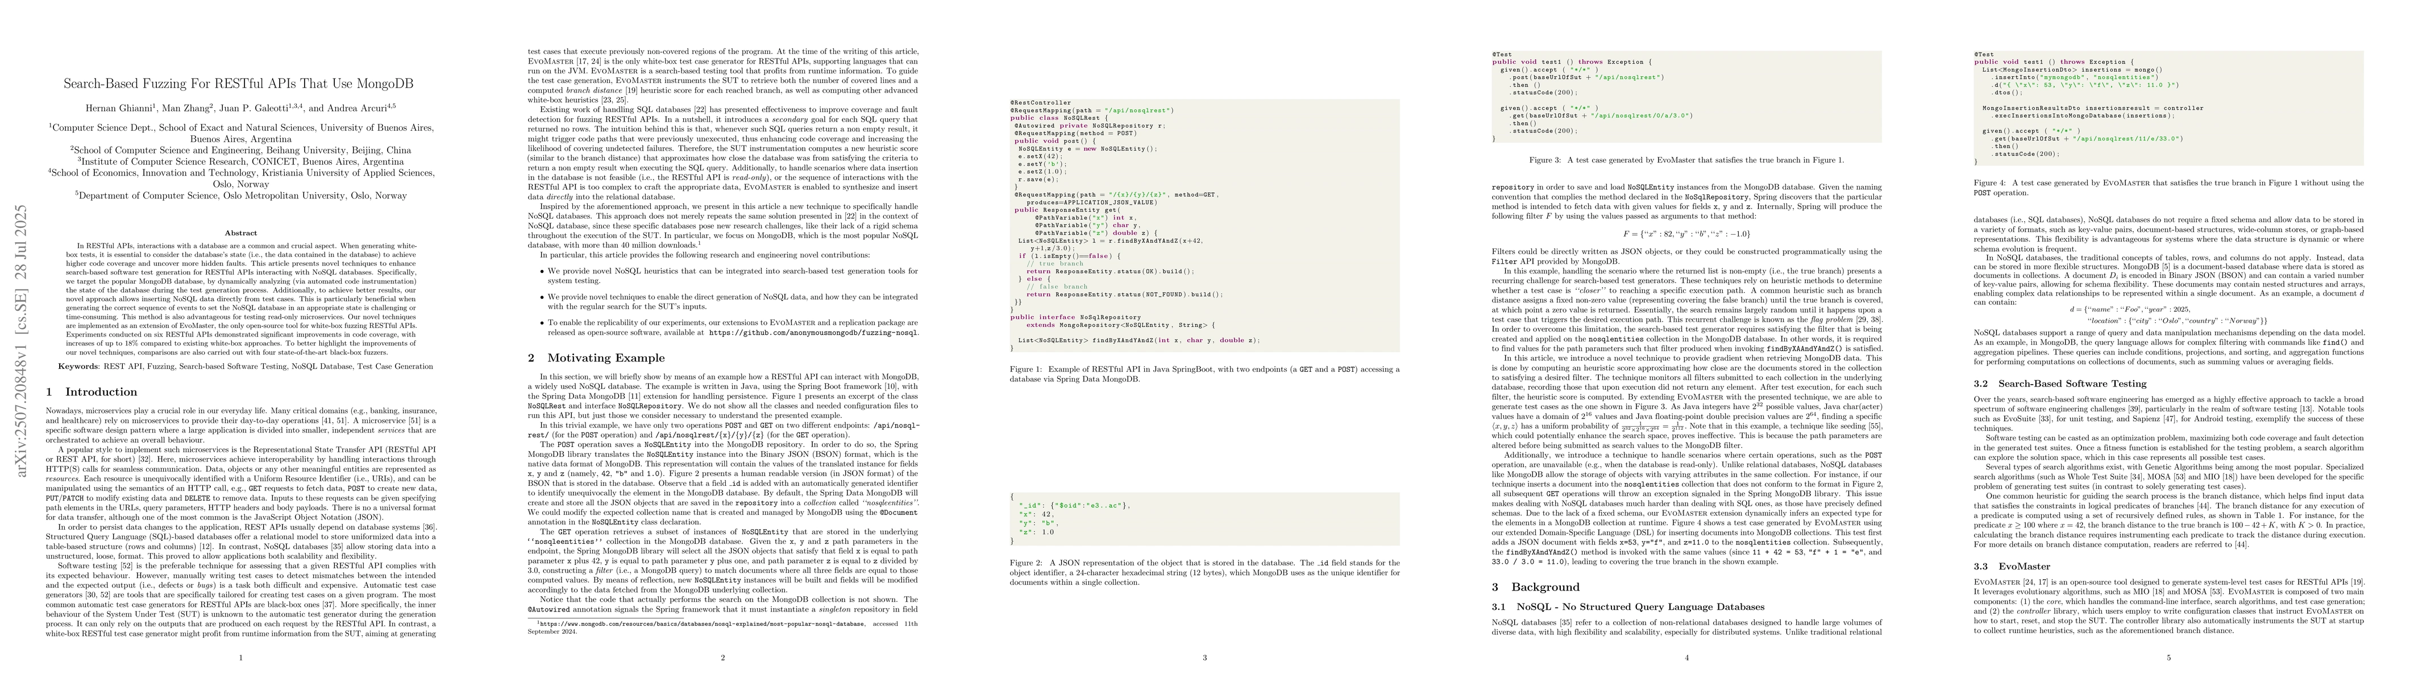Click the Figure 2 JSON caption
The width and height of the screenshot is (2410, 682).
[x=1204, y=572]
